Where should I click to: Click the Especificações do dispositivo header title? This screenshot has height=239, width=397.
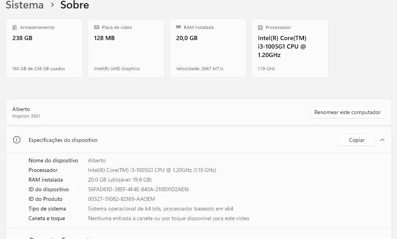(63, 140)
